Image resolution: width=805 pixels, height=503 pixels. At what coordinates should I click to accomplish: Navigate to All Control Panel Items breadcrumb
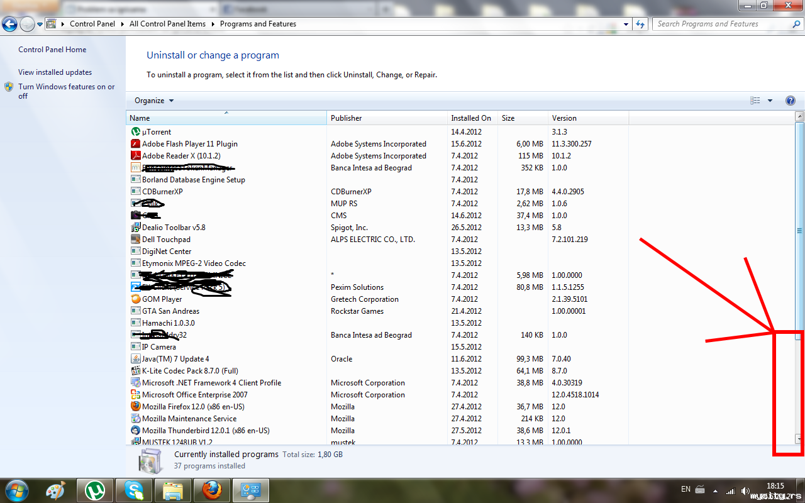167,24
